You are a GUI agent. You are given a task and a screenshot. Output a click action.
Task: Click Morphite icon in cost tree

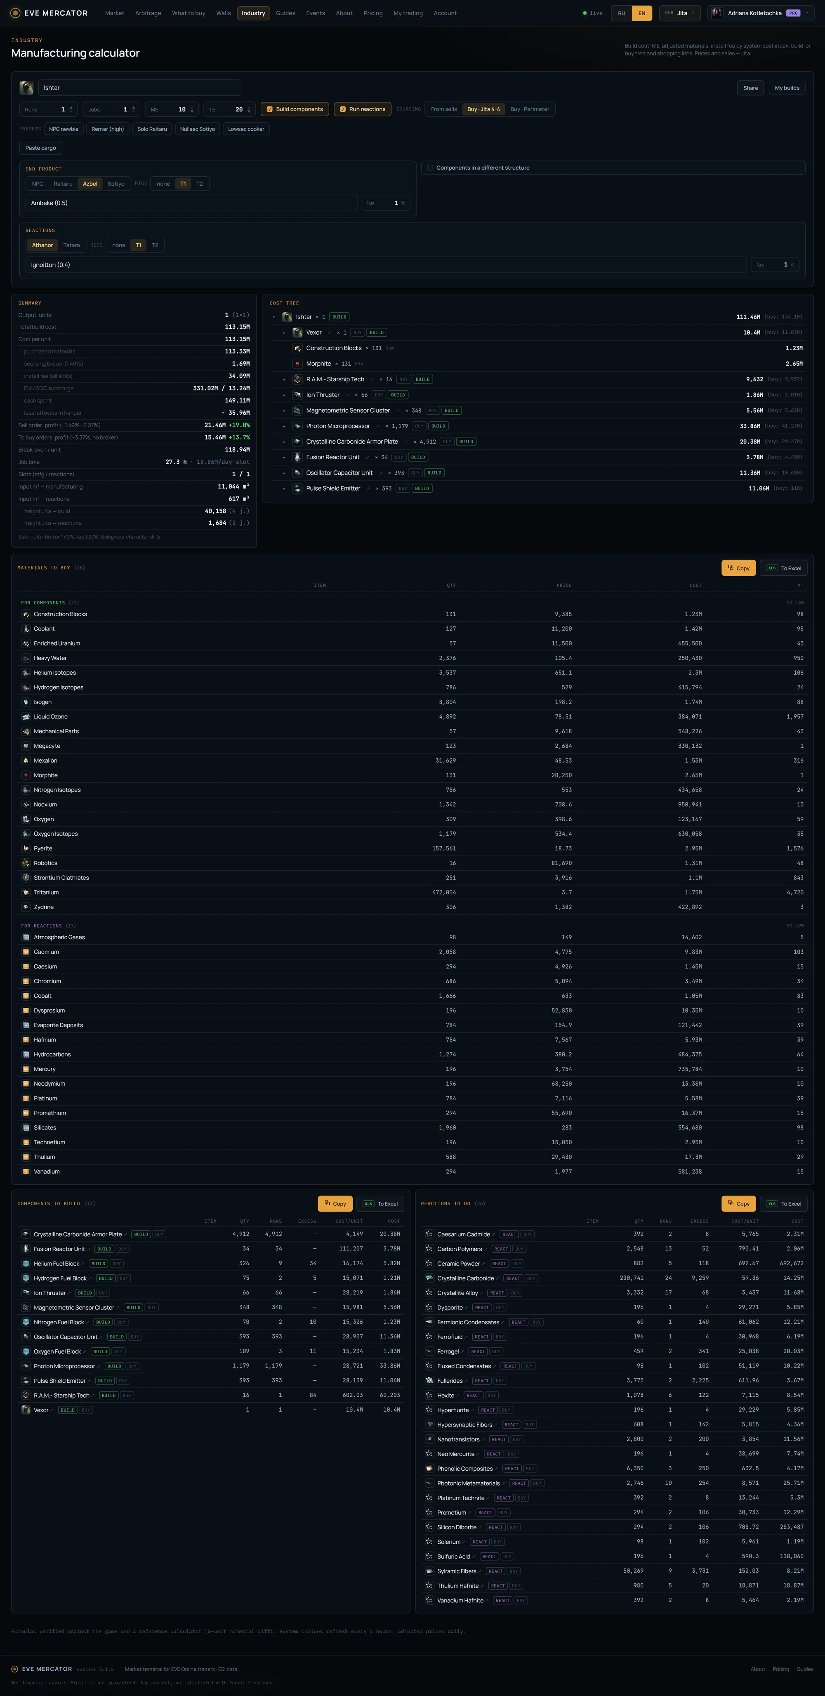297,364
